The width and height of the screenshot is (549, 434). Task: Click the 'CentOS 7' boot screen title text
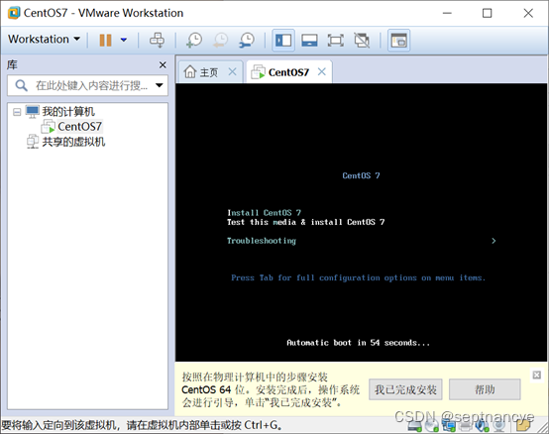tap(361, 175)
